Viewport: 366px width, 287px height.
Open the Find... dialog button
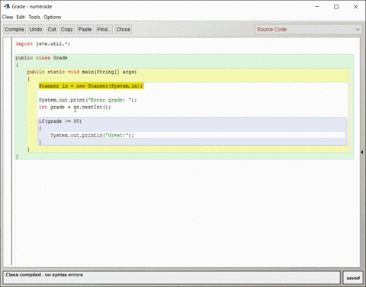(x=104, y=29)
